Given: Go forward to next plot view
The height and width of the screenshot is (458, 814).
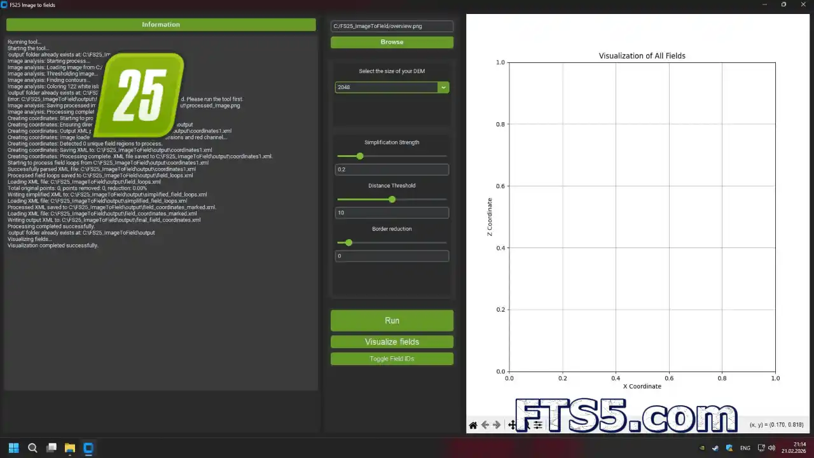Looking at the screenshot, I should [x=497, y=425].
